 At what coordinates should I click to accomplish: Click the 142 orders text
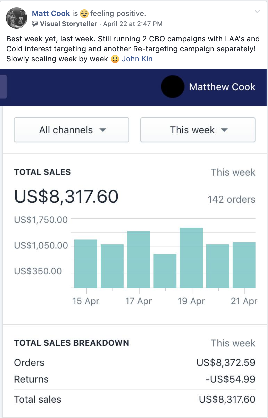click(x=231, y=199)
